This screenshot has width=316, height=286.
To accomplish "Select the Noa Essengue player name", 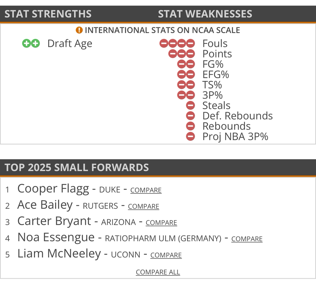I will (x=56, y=238).
